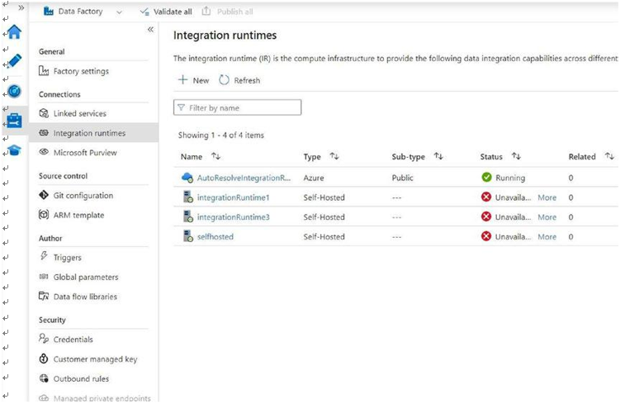Open selfhosted runtime link
This screenshot has height=404, width=625.
pyautogui.click(x=215, y=237)
